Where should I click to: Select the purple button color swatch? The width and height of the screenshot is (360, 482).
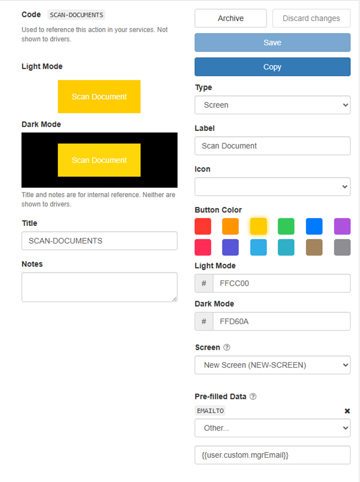tap(342, 226)
